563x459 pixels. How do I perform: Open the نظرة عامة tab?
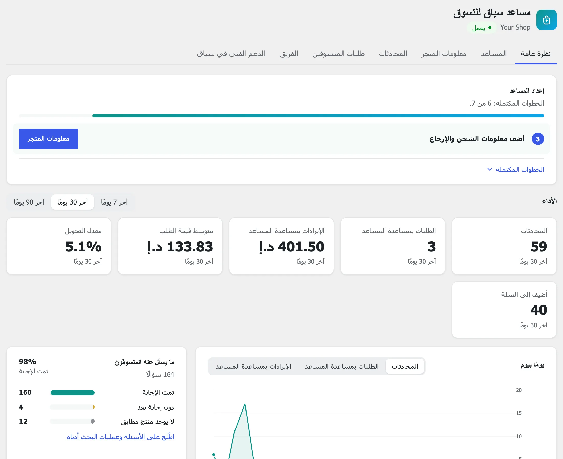click(535, 54)
